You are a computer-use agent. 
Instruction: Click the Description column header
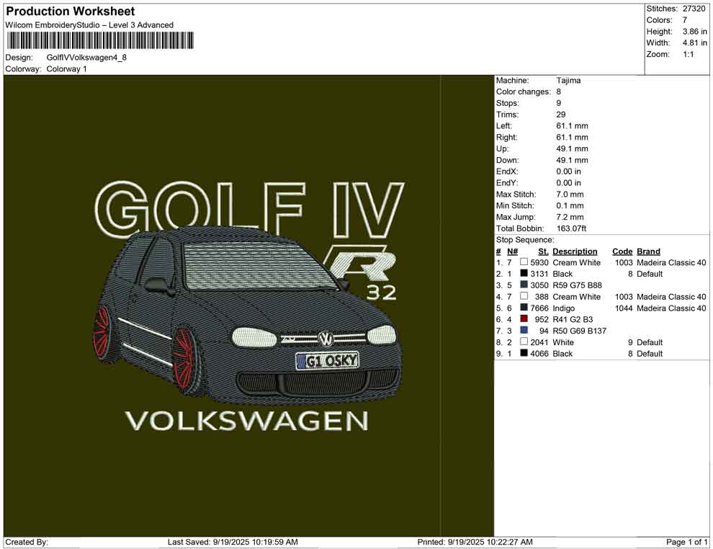click(x=575, y=251)
